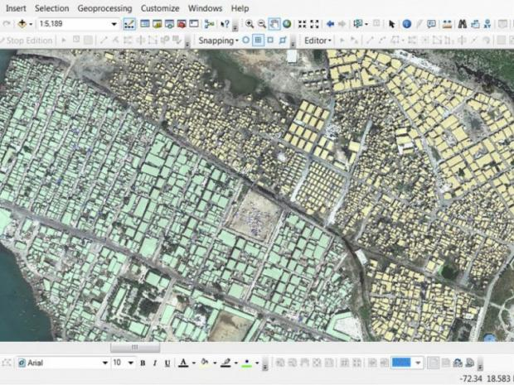Open the Snapping dropdown menu
The width and height of the screenshot is (514, 385).
(x=218, y=41)
